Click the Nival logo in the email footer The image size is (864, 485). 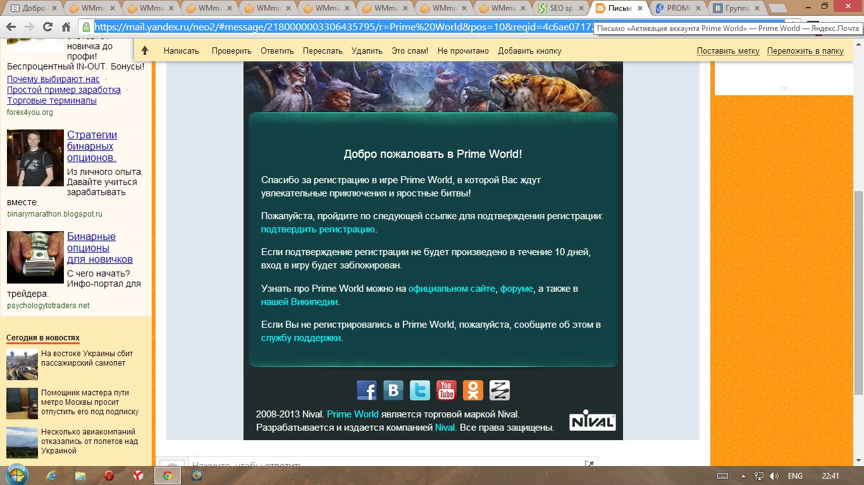[x=593, y=421]
